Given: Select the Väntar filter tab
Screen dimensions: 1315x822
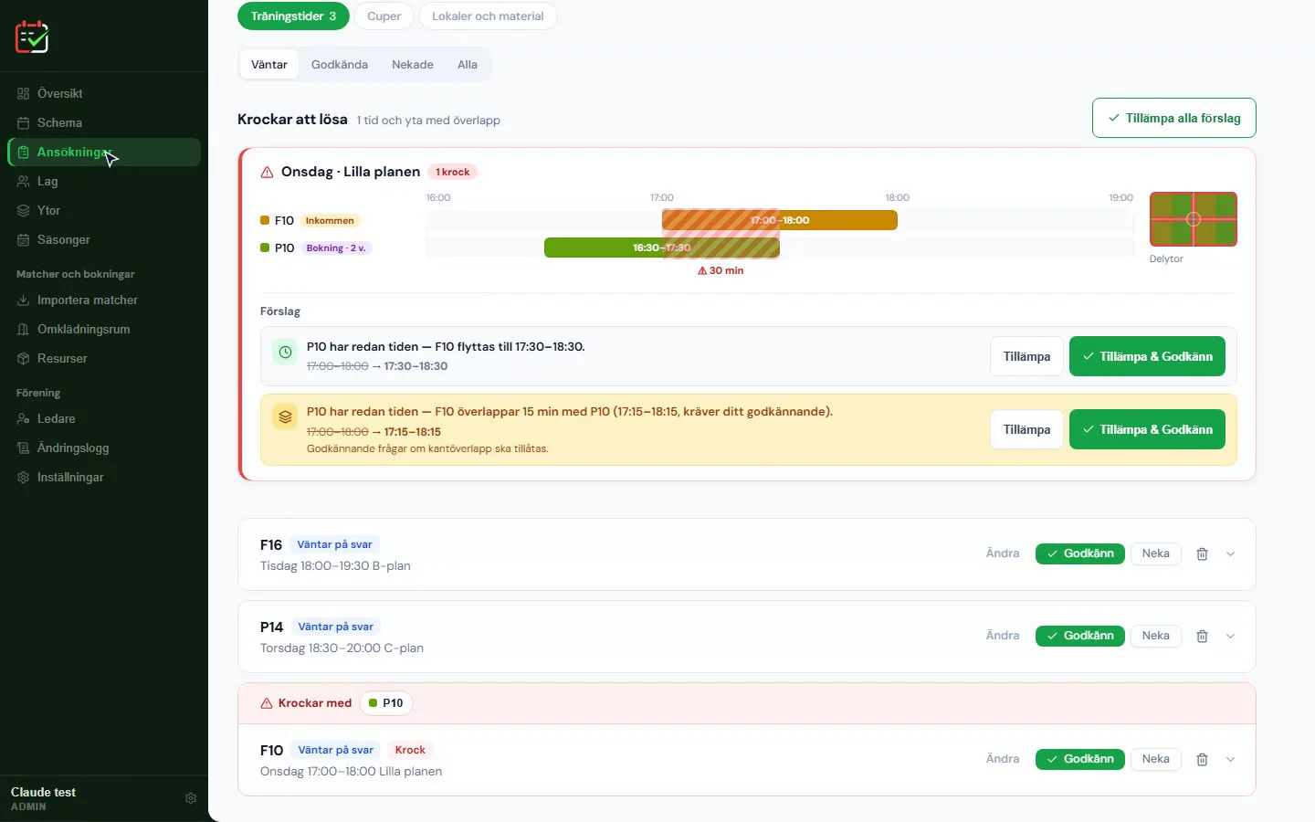Looking at the screenshot, I should click(x=269, y=65).
